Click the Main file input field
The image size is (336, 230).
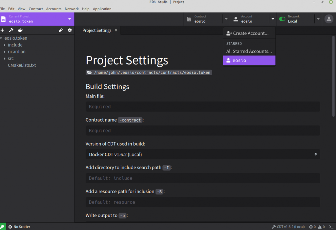(202, 106)
